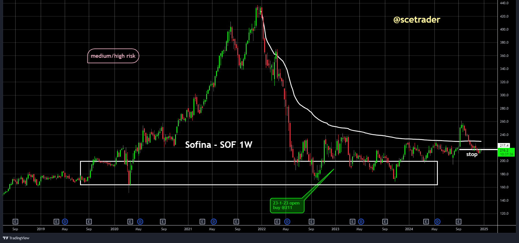Click the May 2021 dividend D marker
This screenshot has width=519, height=243.
[x=214, y=221]
